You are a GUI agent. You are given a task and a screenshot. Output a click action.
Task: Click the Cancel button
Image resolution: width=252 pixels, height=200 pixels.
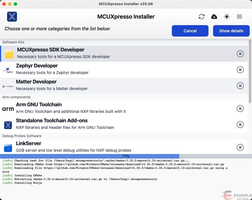click(x=190, y=31)
